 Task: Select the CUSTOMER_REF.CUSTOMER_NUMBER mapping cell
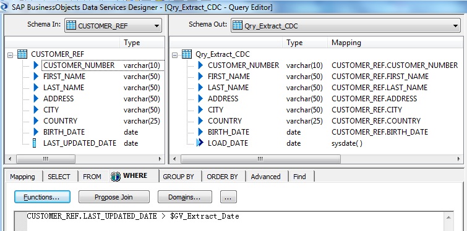click(395, 65)
